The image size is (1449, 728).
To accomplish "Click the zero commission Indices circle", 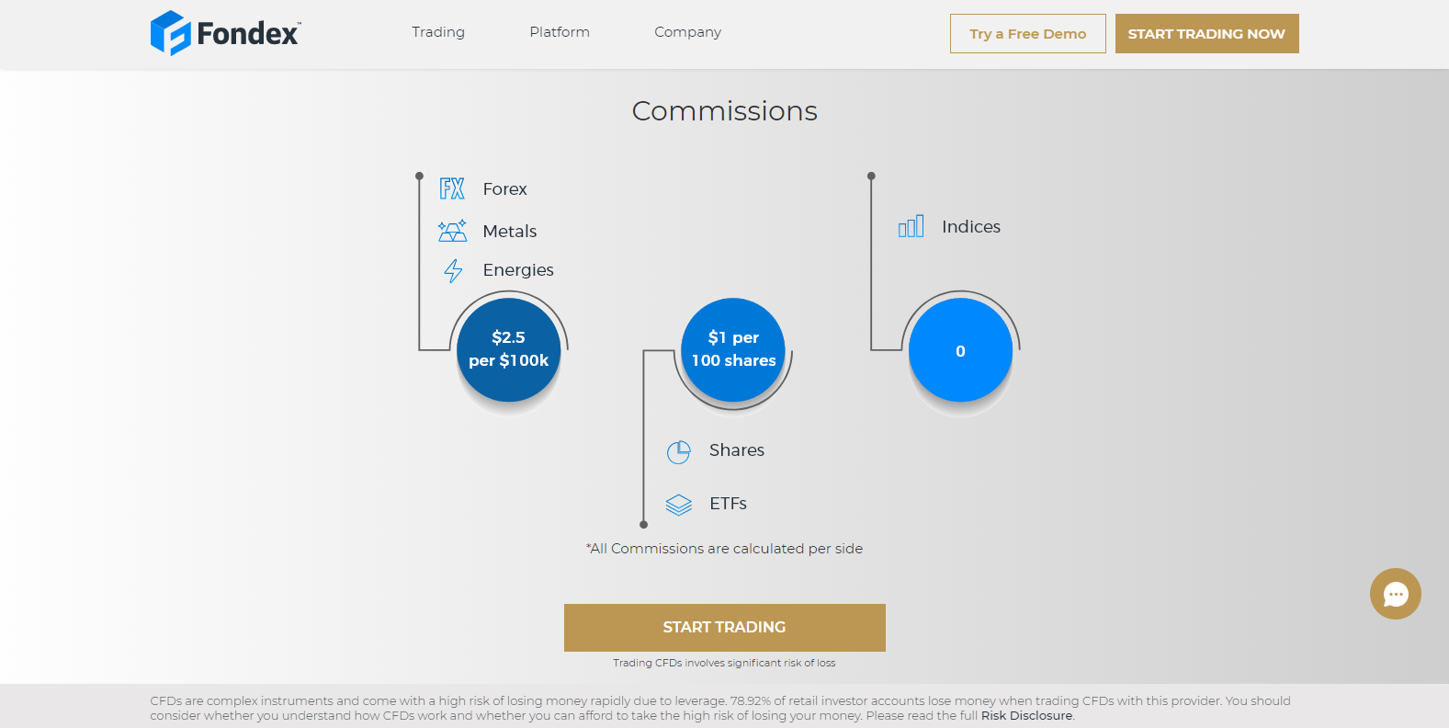I will tap(960, 350).
